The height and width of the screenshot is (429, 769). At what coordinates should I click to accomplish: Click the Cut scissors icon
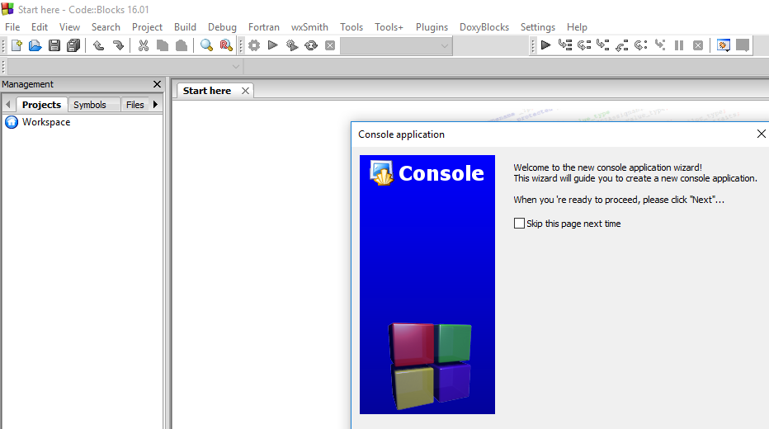(x=144, y=45)
